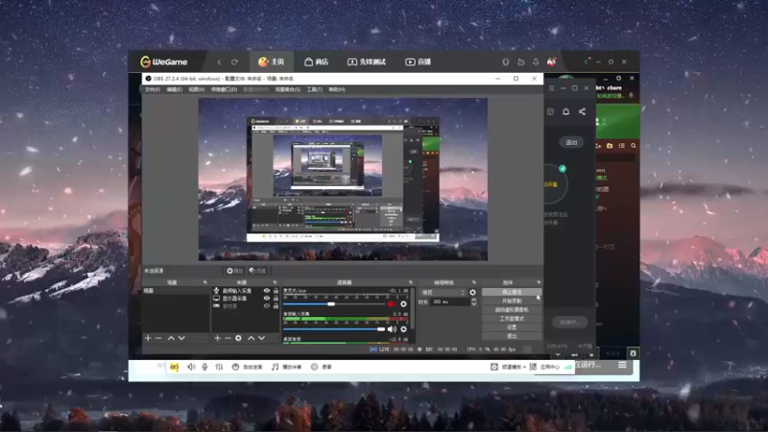Viewport: 768px width, 432px height.
Task: Pop out the controls dock panel
Action: click(x=539, y=282)
